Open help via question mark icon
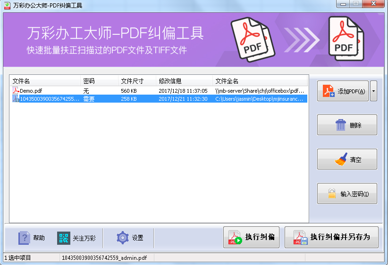 (24, 238)
